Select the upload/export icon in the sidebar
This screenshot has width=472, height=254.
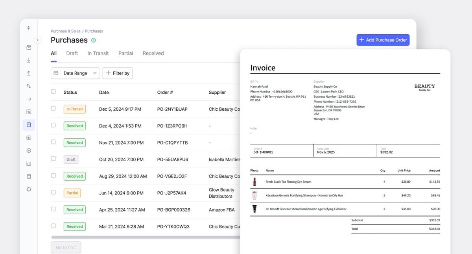(x=28, y=73)
